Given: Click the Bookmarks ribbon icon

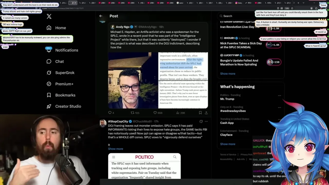Looking at the screenshot, I should pos(49,95).
